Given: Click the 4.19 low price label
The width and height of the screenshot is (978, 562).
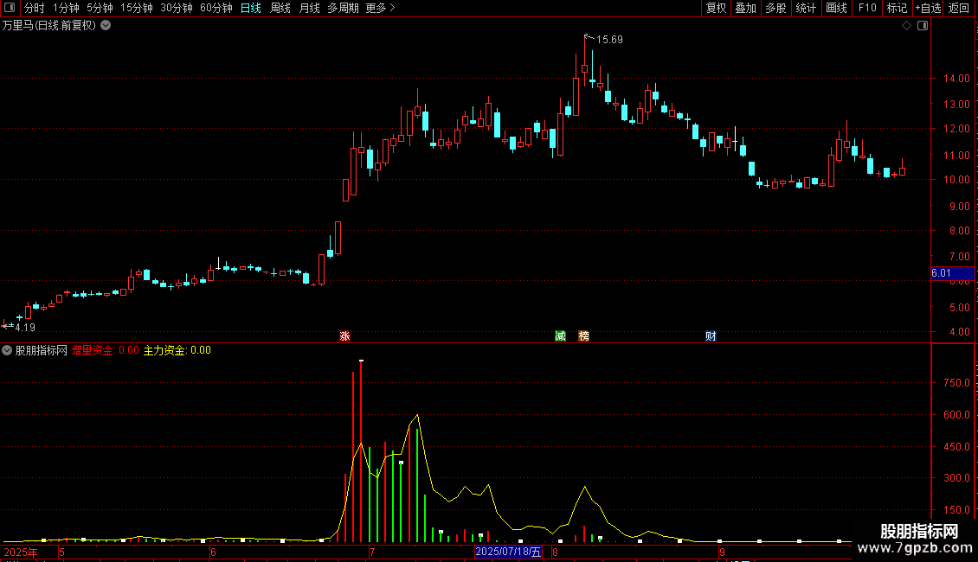Looking at the screenshot, I should [25, 328].
